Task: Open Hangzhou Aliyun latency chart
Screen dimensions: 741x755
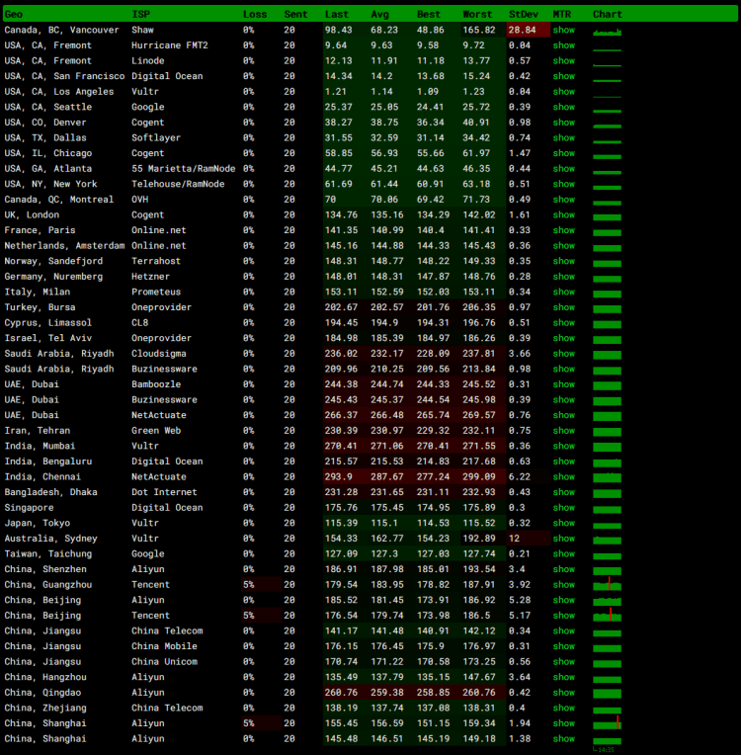Action: tap(608, 679)
